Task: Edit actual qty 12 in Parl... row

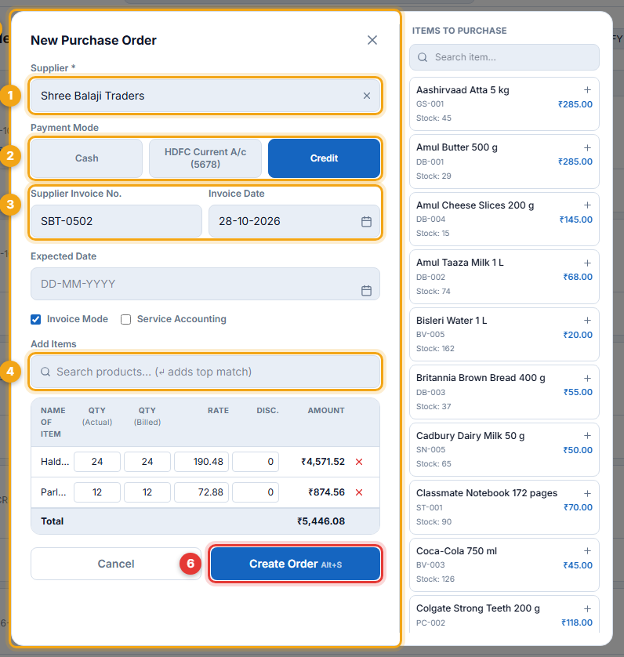Action: (x=97, y=492)
